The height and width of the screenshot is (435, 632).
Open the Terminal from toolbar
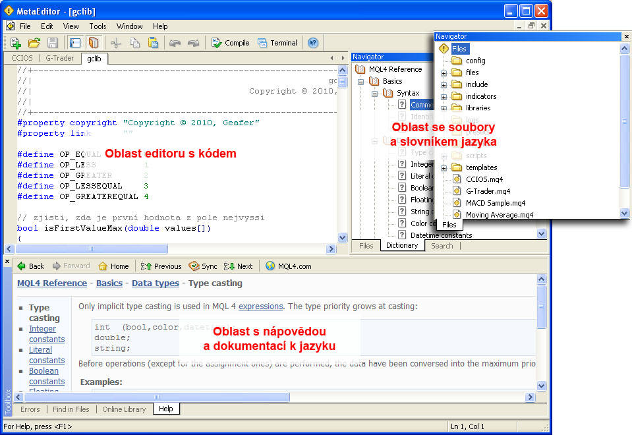click(x=277, y=43)
